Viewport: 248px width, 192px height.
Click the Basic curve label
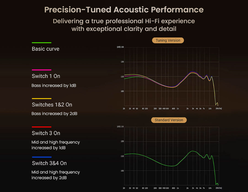pyautogui.click(x=45, y=49)
